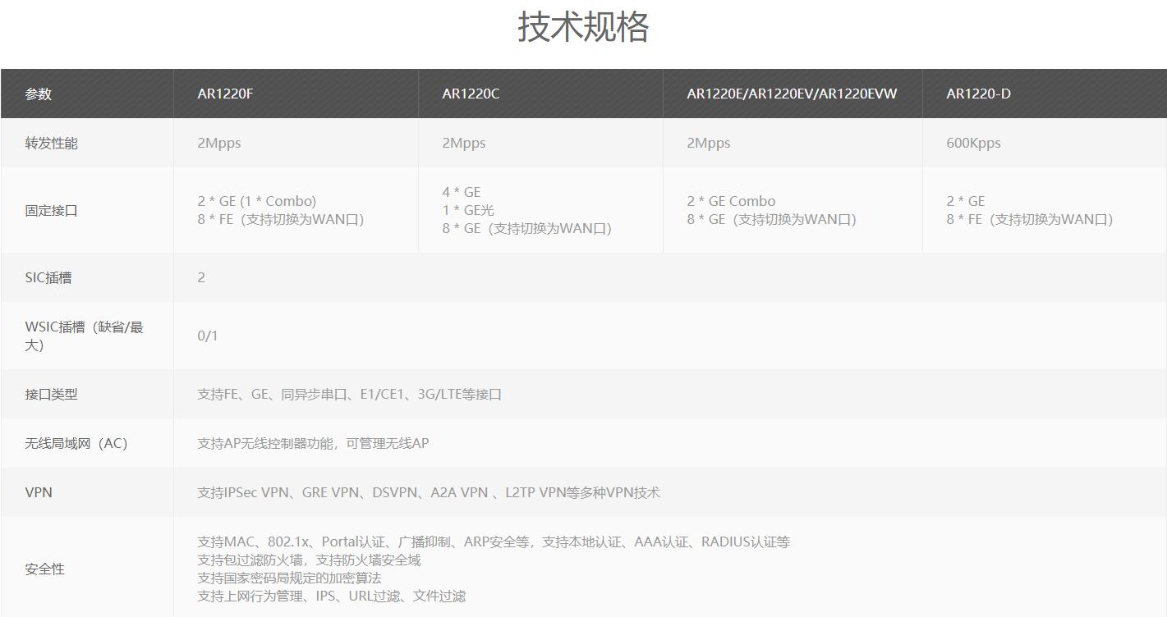Click the 2 * GE Combo text

tap(731, 201)
